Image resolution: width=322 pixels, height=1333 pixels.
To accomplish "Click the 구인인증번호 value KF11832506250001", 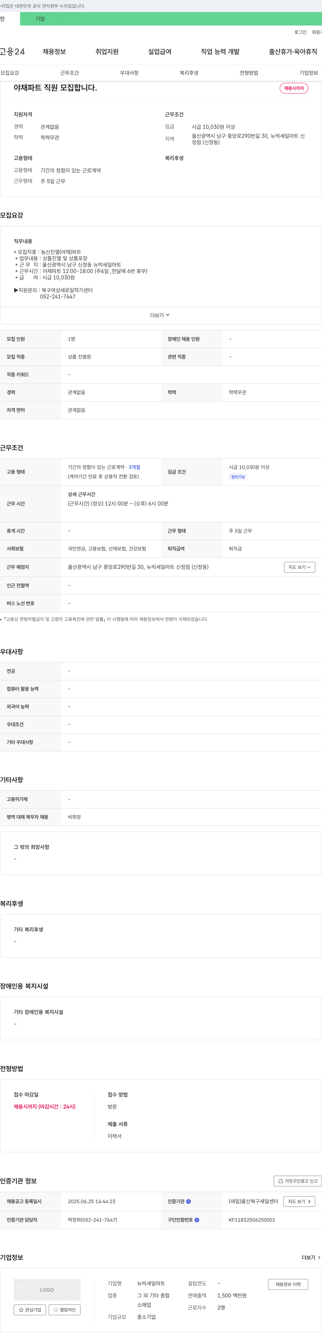I will click(x=252, y=1220).
